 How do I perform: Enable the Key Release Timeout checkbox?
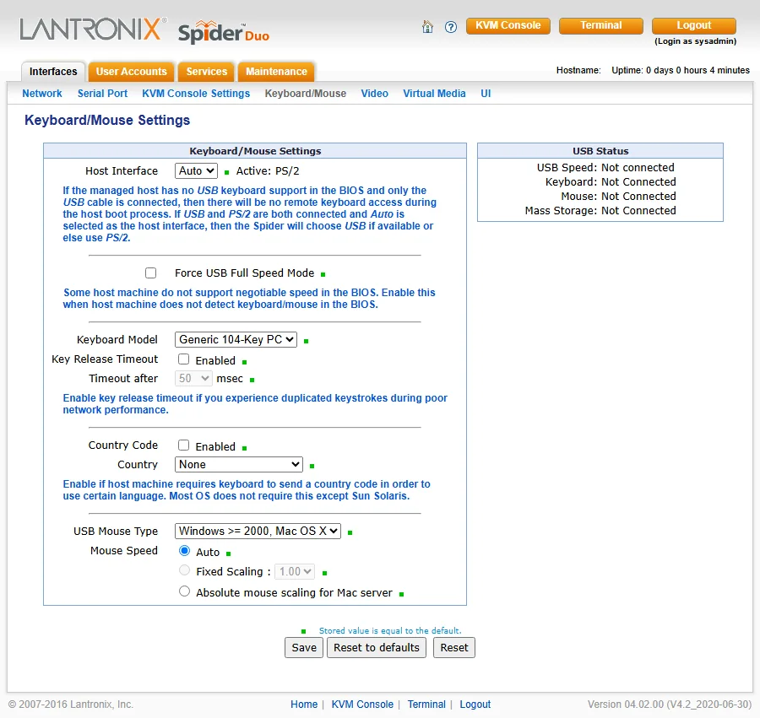(184, 359)
